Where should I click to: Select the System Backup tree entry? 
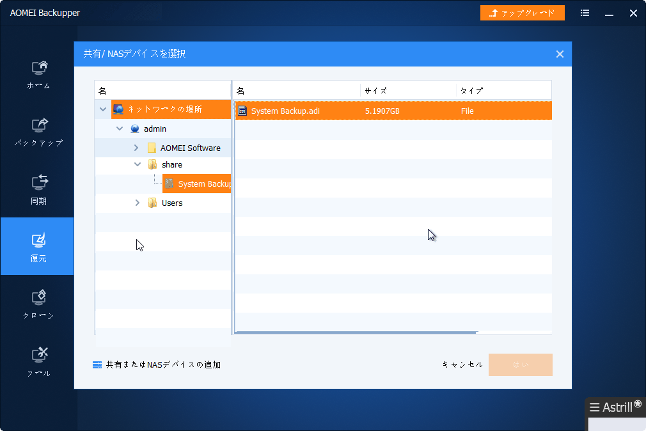click(204, 184)
